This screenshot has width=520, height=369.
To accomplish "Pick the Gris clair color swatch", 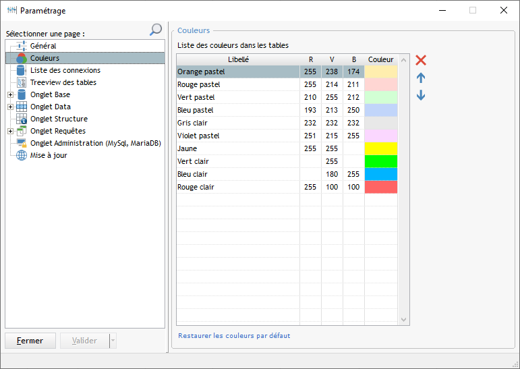I will [380, 123].
